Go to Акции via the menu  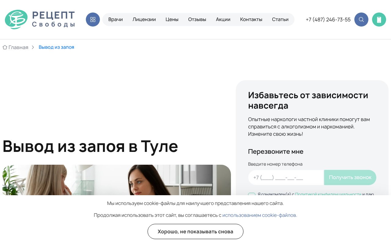[223, 19]
